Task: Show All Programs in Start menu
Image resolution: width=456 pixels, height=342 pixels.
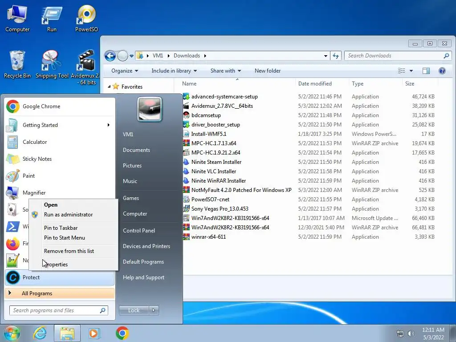Action: 60,293
